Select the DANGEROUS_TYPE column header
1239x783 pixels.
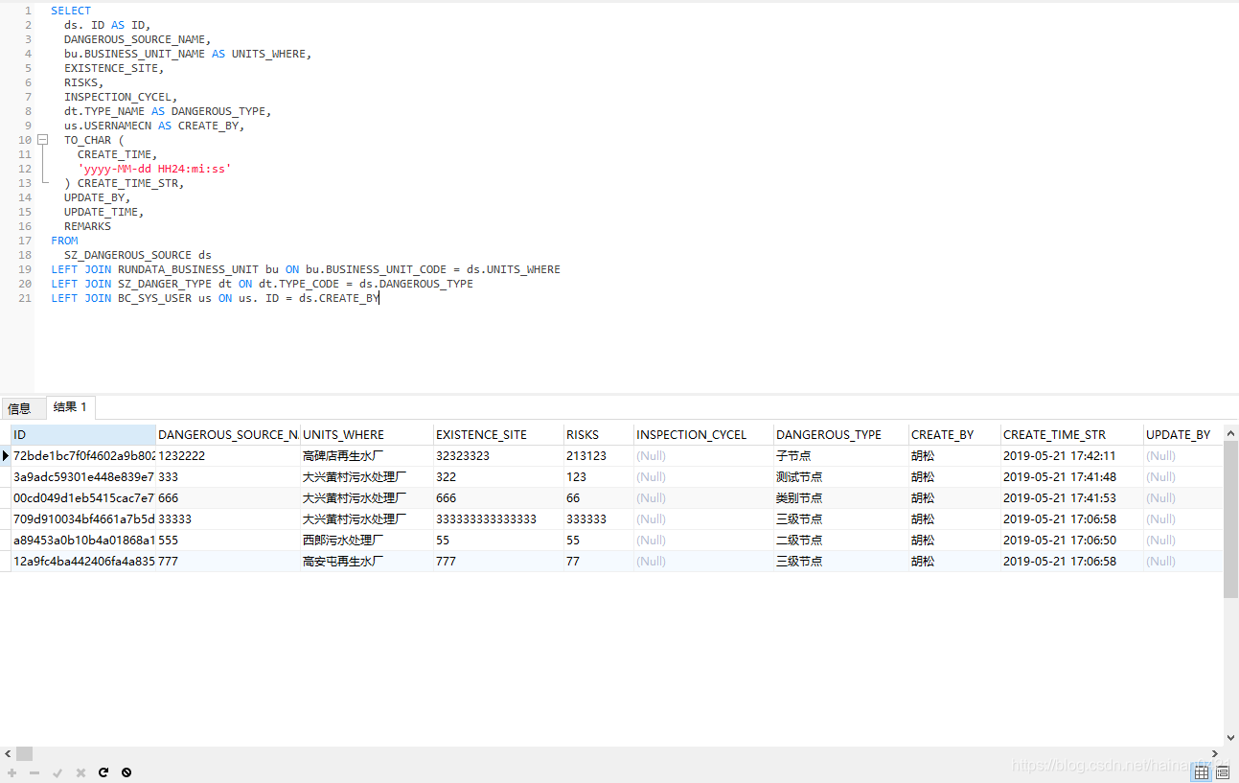(x=841, y=434)
